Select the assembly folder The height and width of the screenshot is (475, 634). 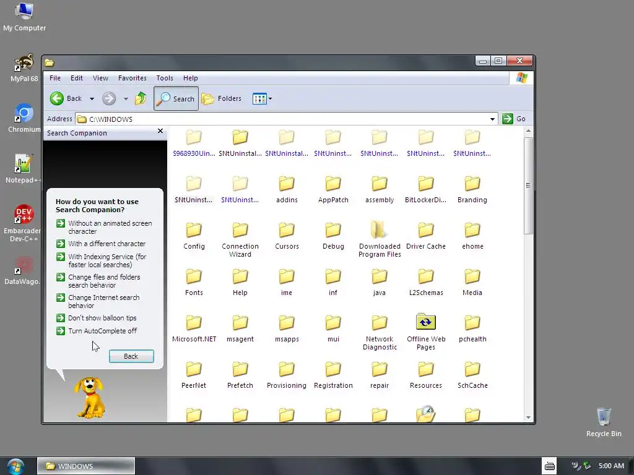(x=380, y=190)
